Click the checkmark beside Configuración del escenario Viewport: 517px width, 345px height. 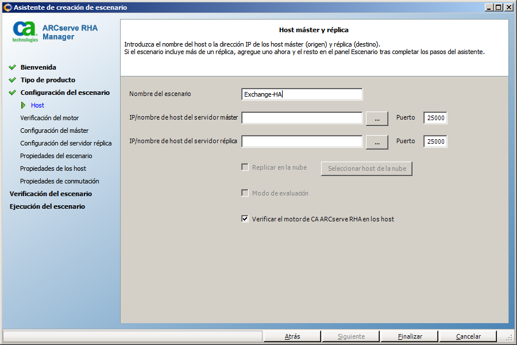click(13, 93)
